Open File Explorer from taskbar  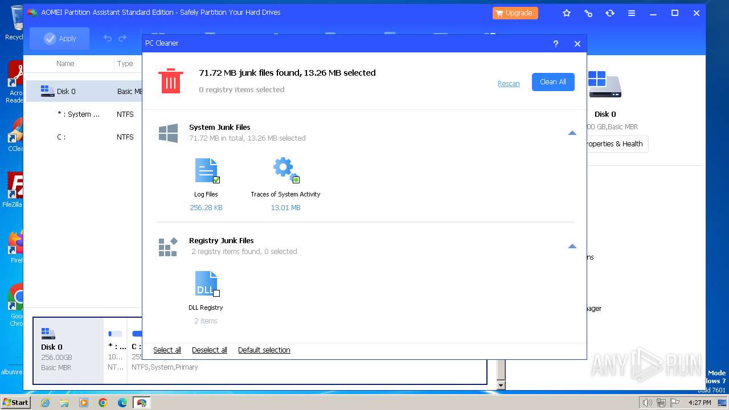(x=64, y=403)
